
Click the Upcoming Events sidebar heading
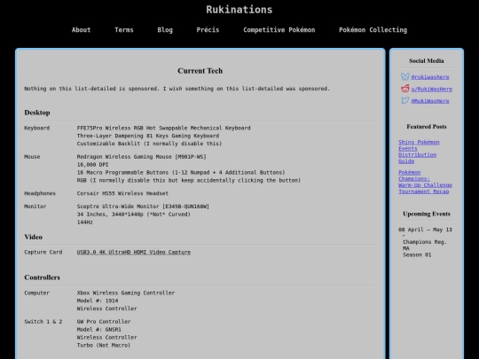click(426, 214)
